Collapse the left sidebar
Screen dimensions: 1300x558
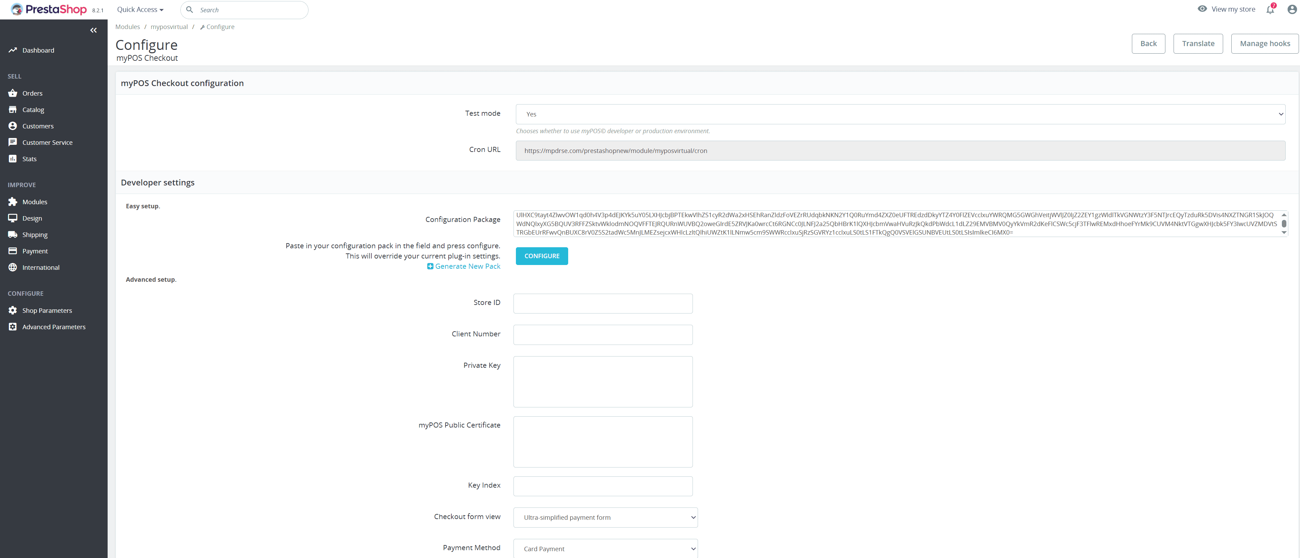coord(93,30)
